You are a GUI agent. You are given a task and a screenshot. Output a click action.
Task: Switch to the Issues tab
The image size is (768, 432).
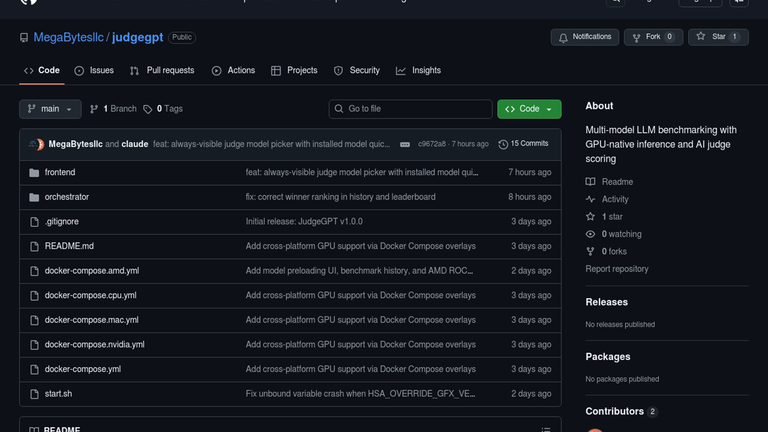click(94, 70)
